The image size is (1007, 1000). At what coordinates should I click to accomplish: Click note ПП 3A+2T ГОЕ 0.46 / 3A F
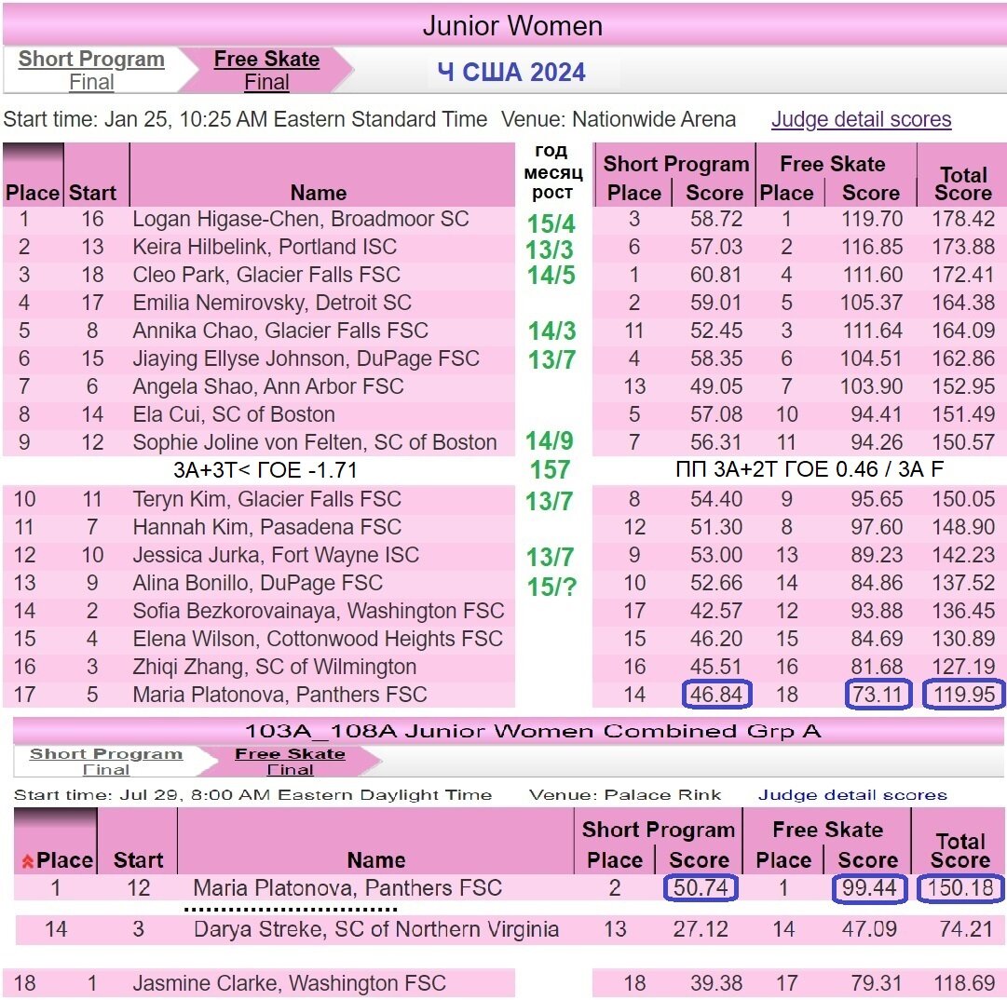coord(810,469)
